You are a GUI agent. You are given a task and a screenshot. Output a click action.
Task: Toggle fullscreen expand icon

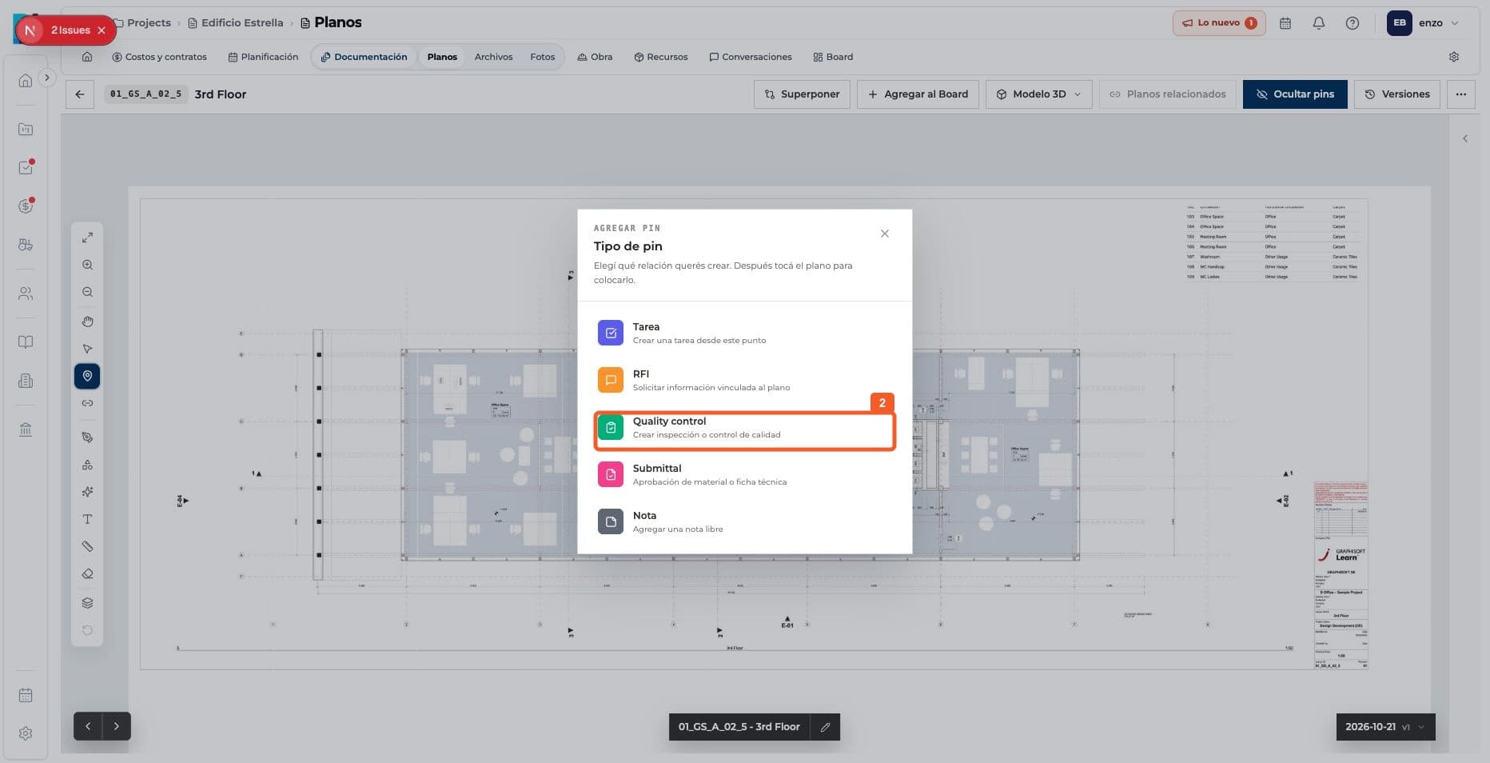[87, 238]
